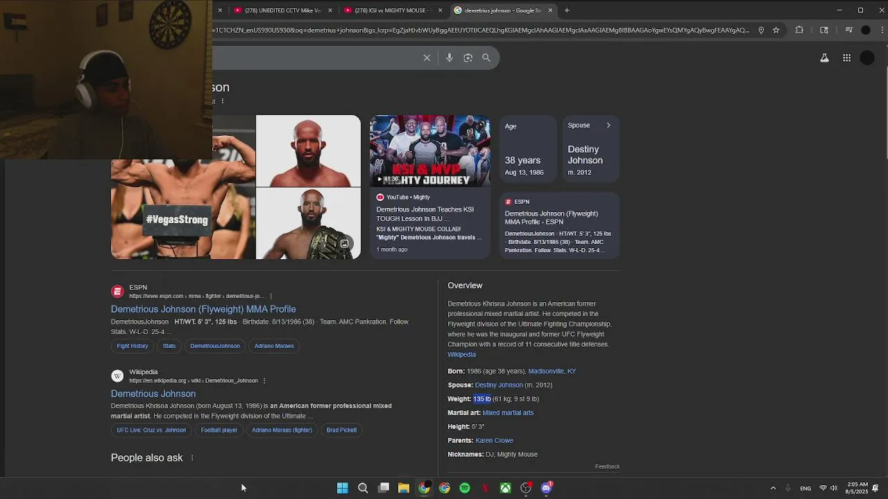The width and height of the screenshot is (888, 499).
Task: Bookmark this page with star icon
Action: [776, 30]
